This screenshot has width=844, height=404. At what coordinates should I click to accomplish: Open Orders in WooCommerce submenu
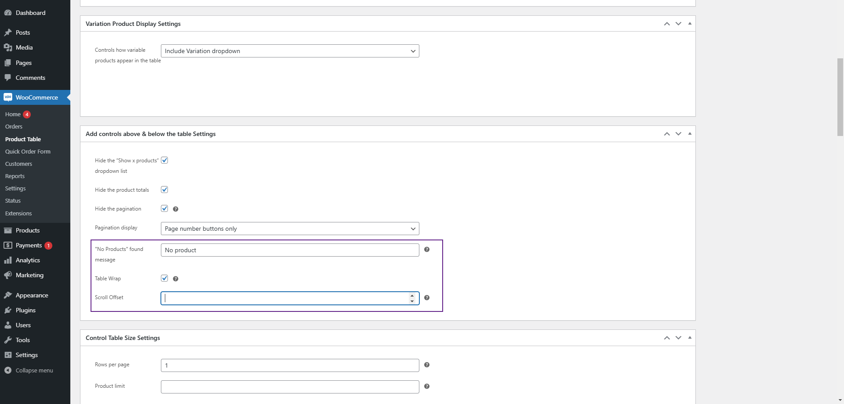pos(14,126)
